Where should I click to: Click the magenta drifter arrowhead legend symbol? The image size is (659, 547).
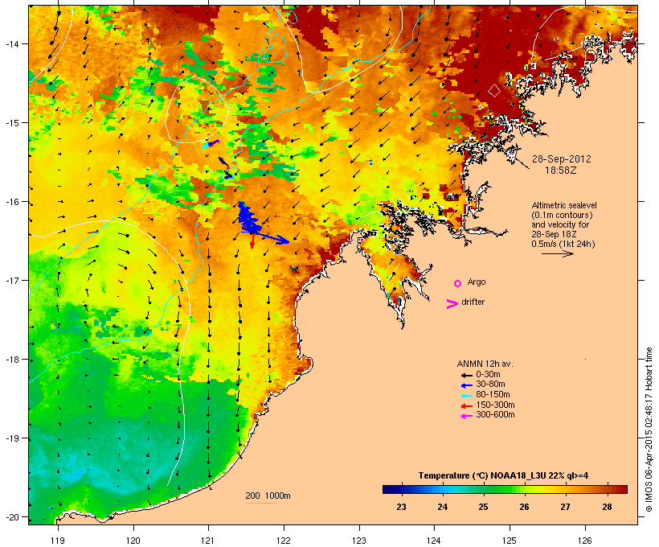tap(452, 304)
